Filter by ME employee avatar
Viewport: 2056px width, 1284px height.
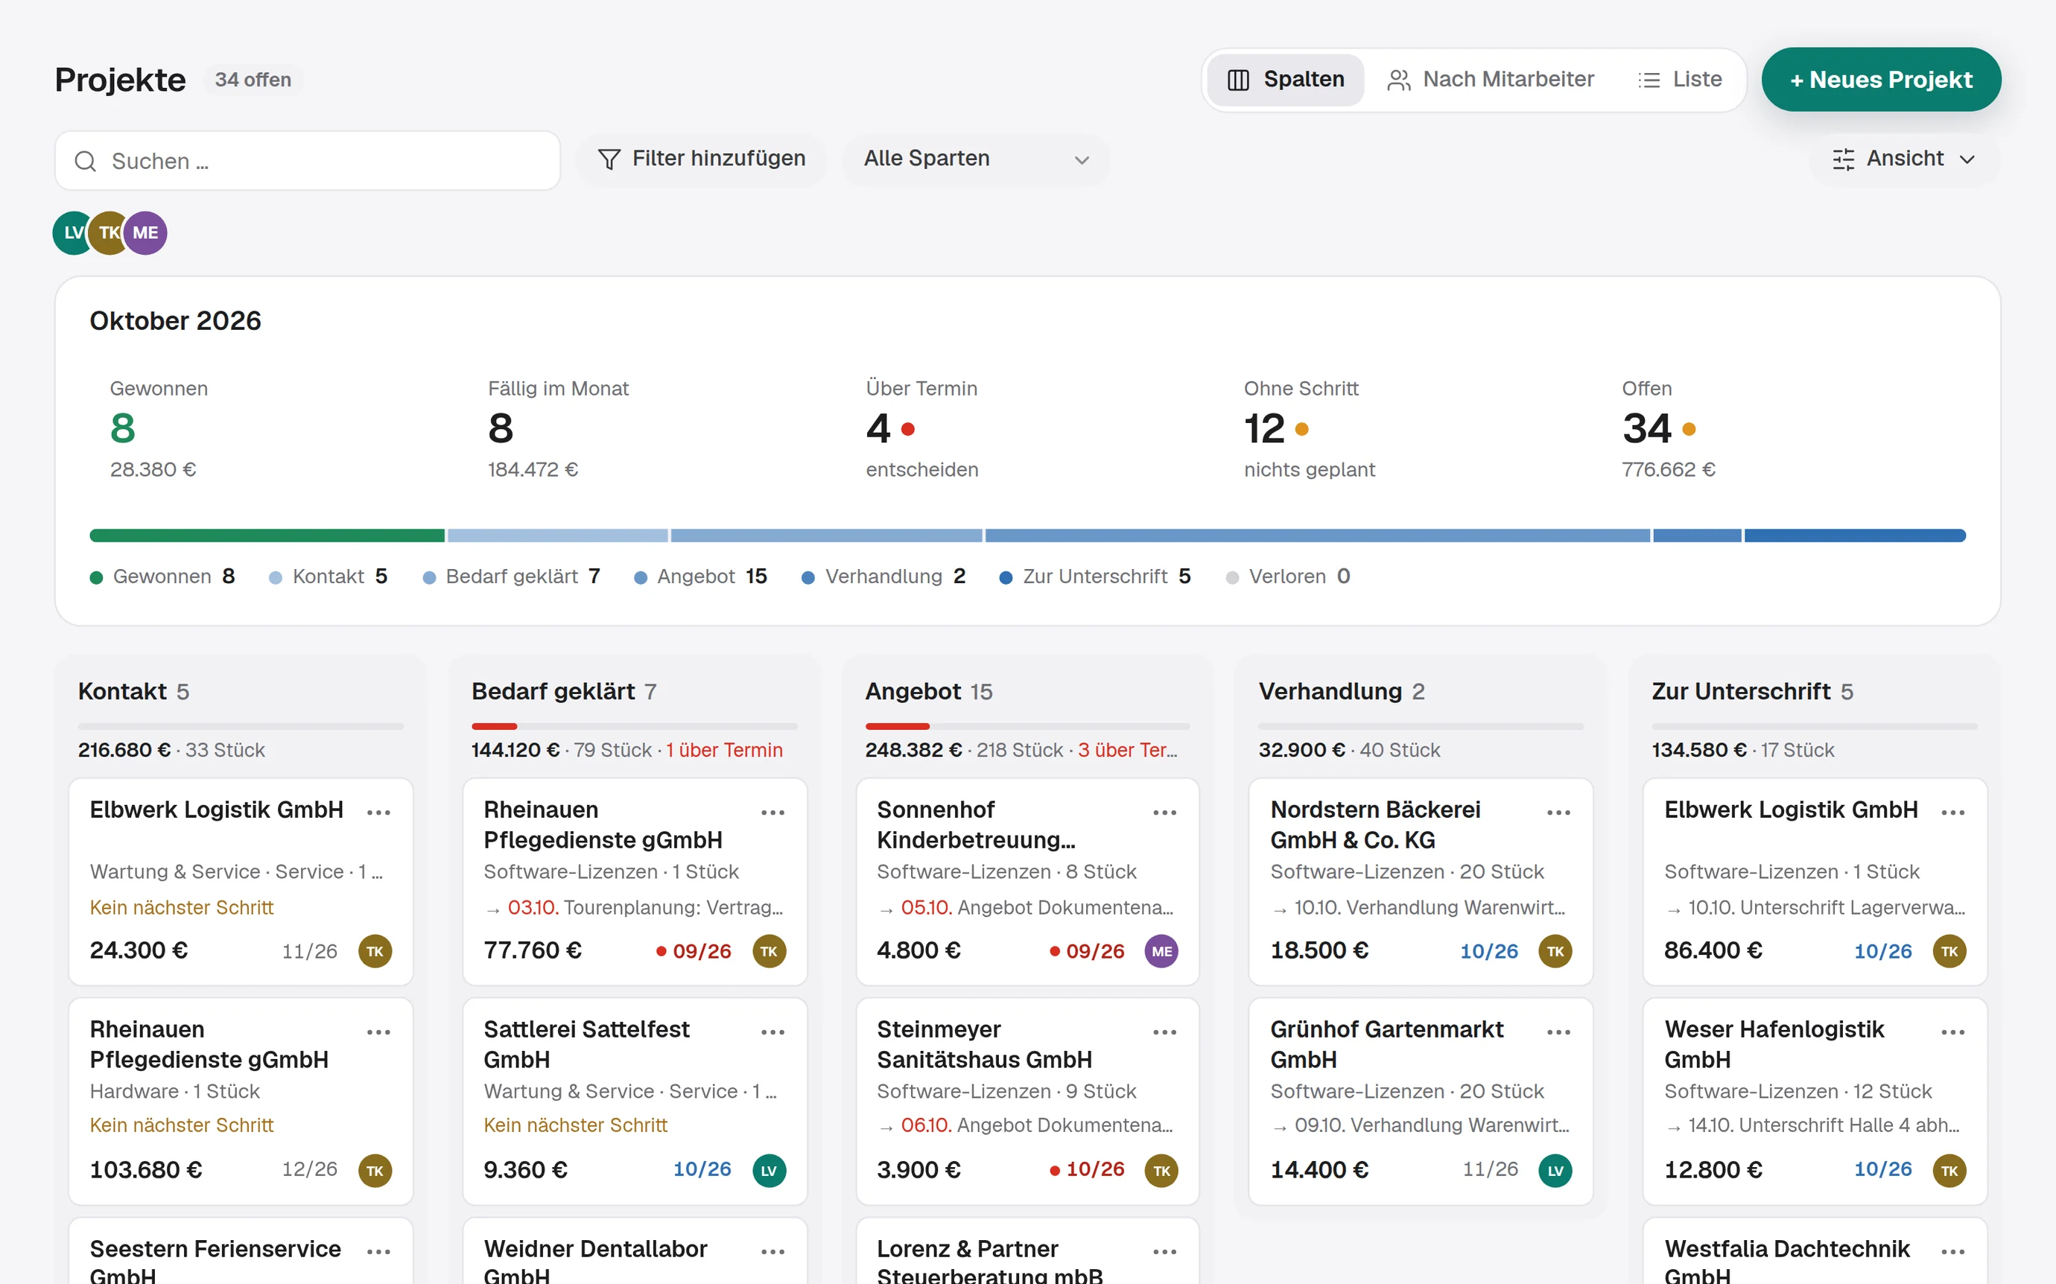click(145, 232)
